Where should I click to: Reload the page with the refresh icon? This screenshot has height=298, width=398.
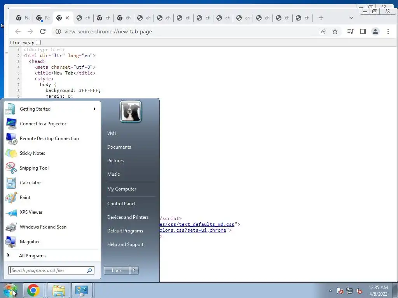pos(43,31)
